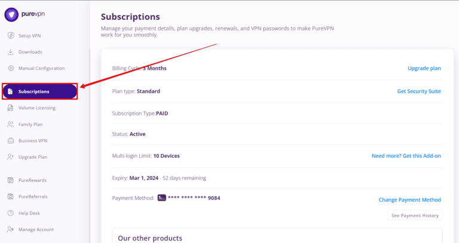Click the payment card icon
Screen dimensions: 459x243
coord(161,198)
